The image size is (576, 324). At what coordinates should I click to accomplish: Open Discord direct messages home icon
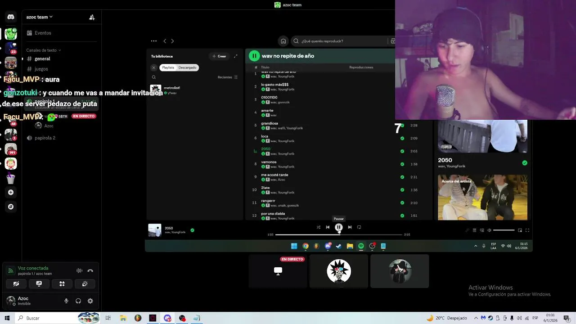click(x=11, y=17)
